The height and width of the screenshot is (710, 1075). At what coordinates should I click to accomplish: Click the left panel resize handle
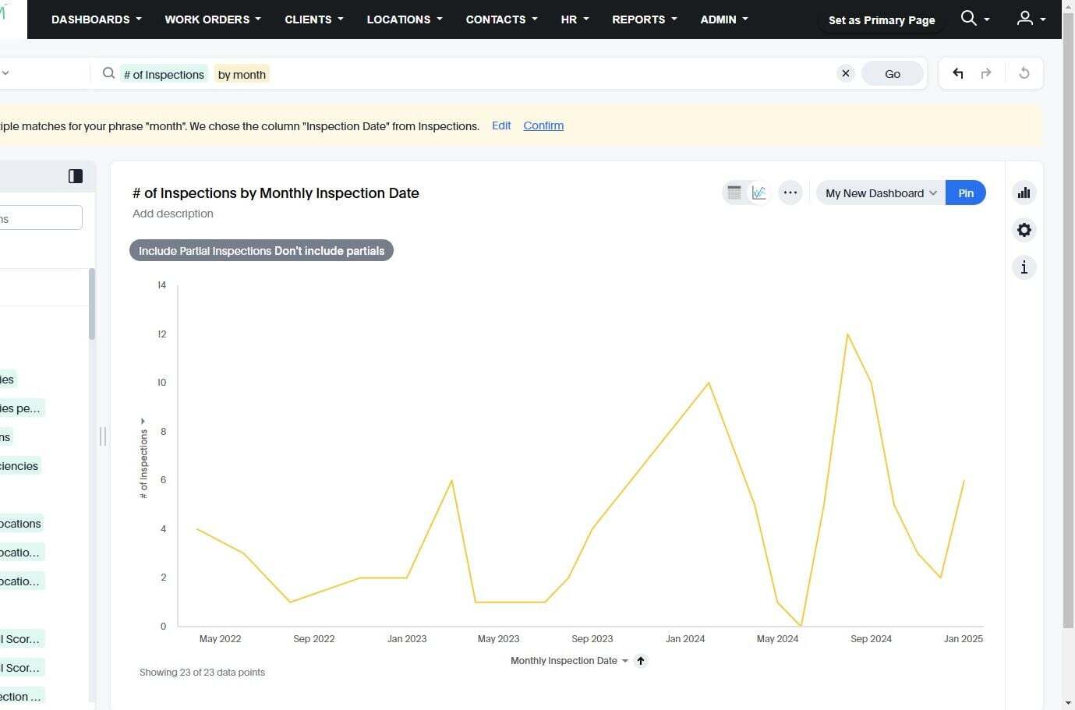pos(103,436)
